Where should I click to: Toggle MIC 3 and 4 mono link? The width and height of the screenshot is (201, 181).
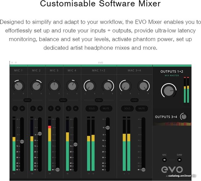tap(63, 100)
